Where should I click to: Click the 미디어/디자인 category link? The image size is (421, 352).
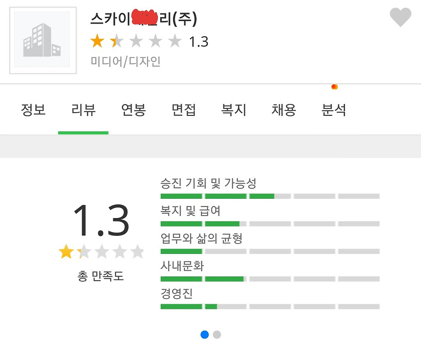126,62
